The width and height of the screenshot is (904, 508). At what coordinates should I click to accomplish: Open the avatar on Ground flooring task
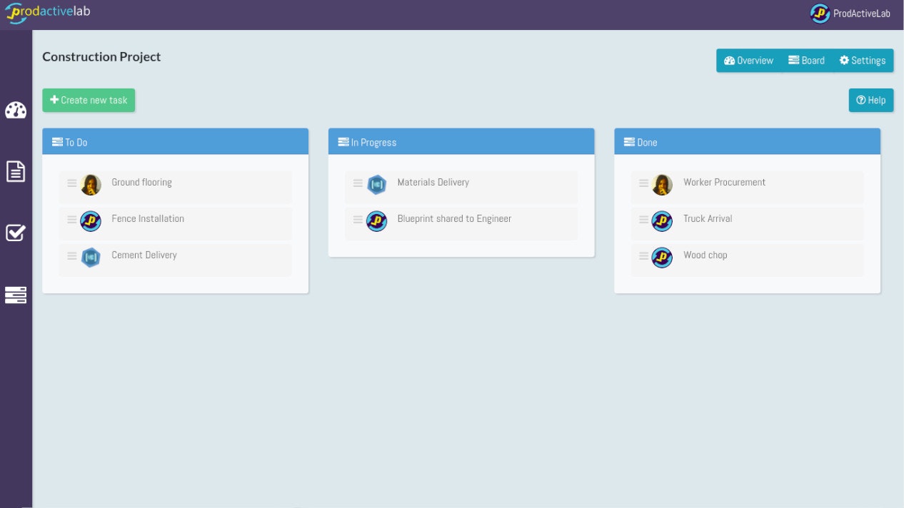coord(90,186)
